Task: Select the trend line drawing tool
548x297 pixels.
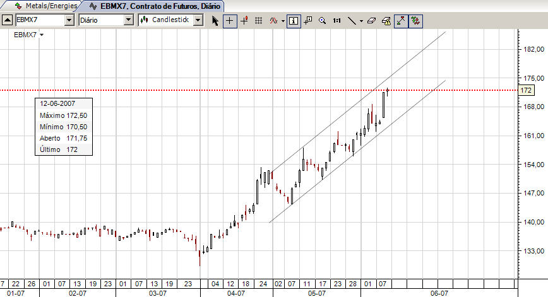Action: 352,21
